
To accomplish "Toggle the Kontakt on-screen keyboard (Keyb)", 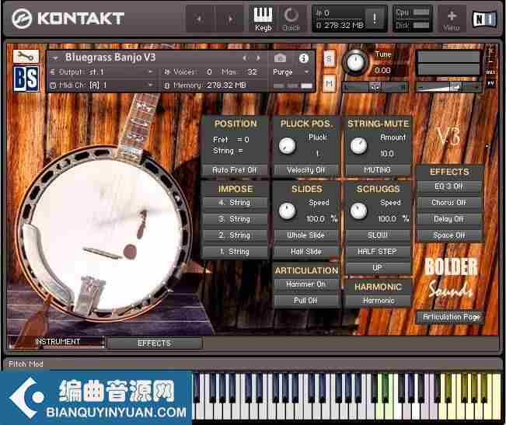I will [263, 19].
